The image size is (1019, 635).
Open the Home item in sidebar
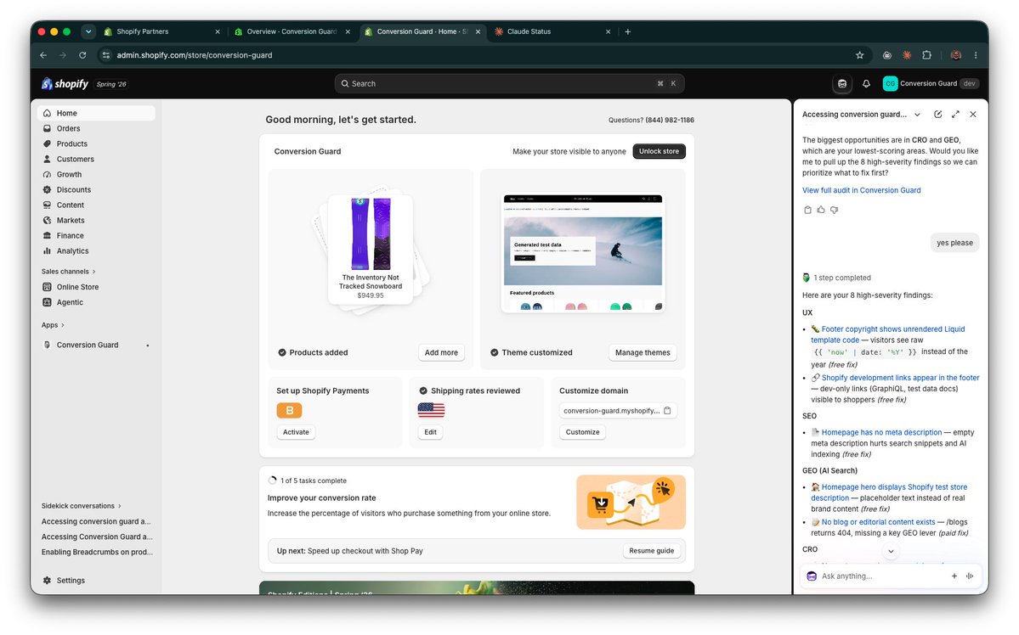[96, 113]
